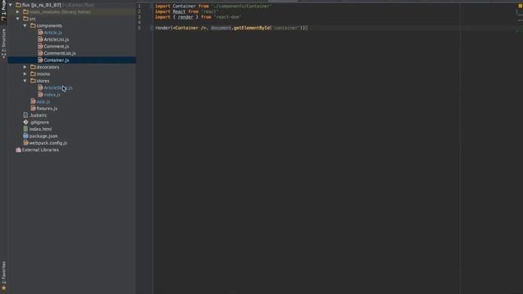Select index.js under stores

[52, 95]
